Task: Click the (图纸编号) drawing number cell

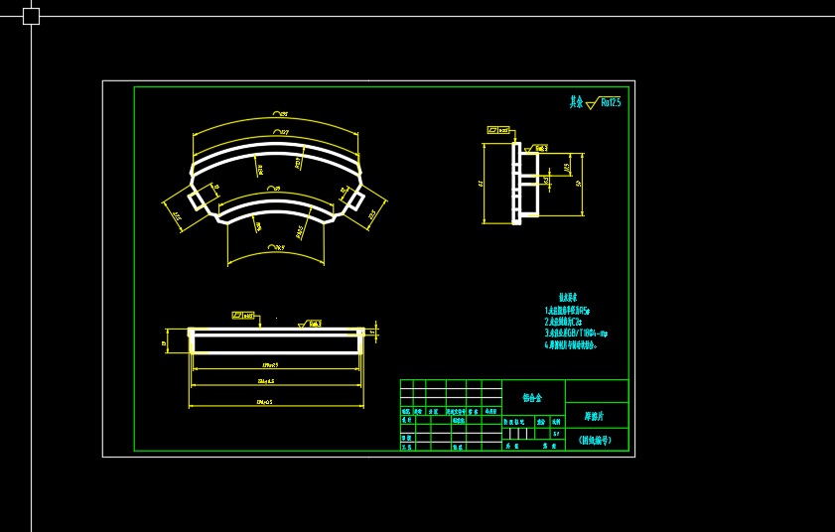Action: 596,441
